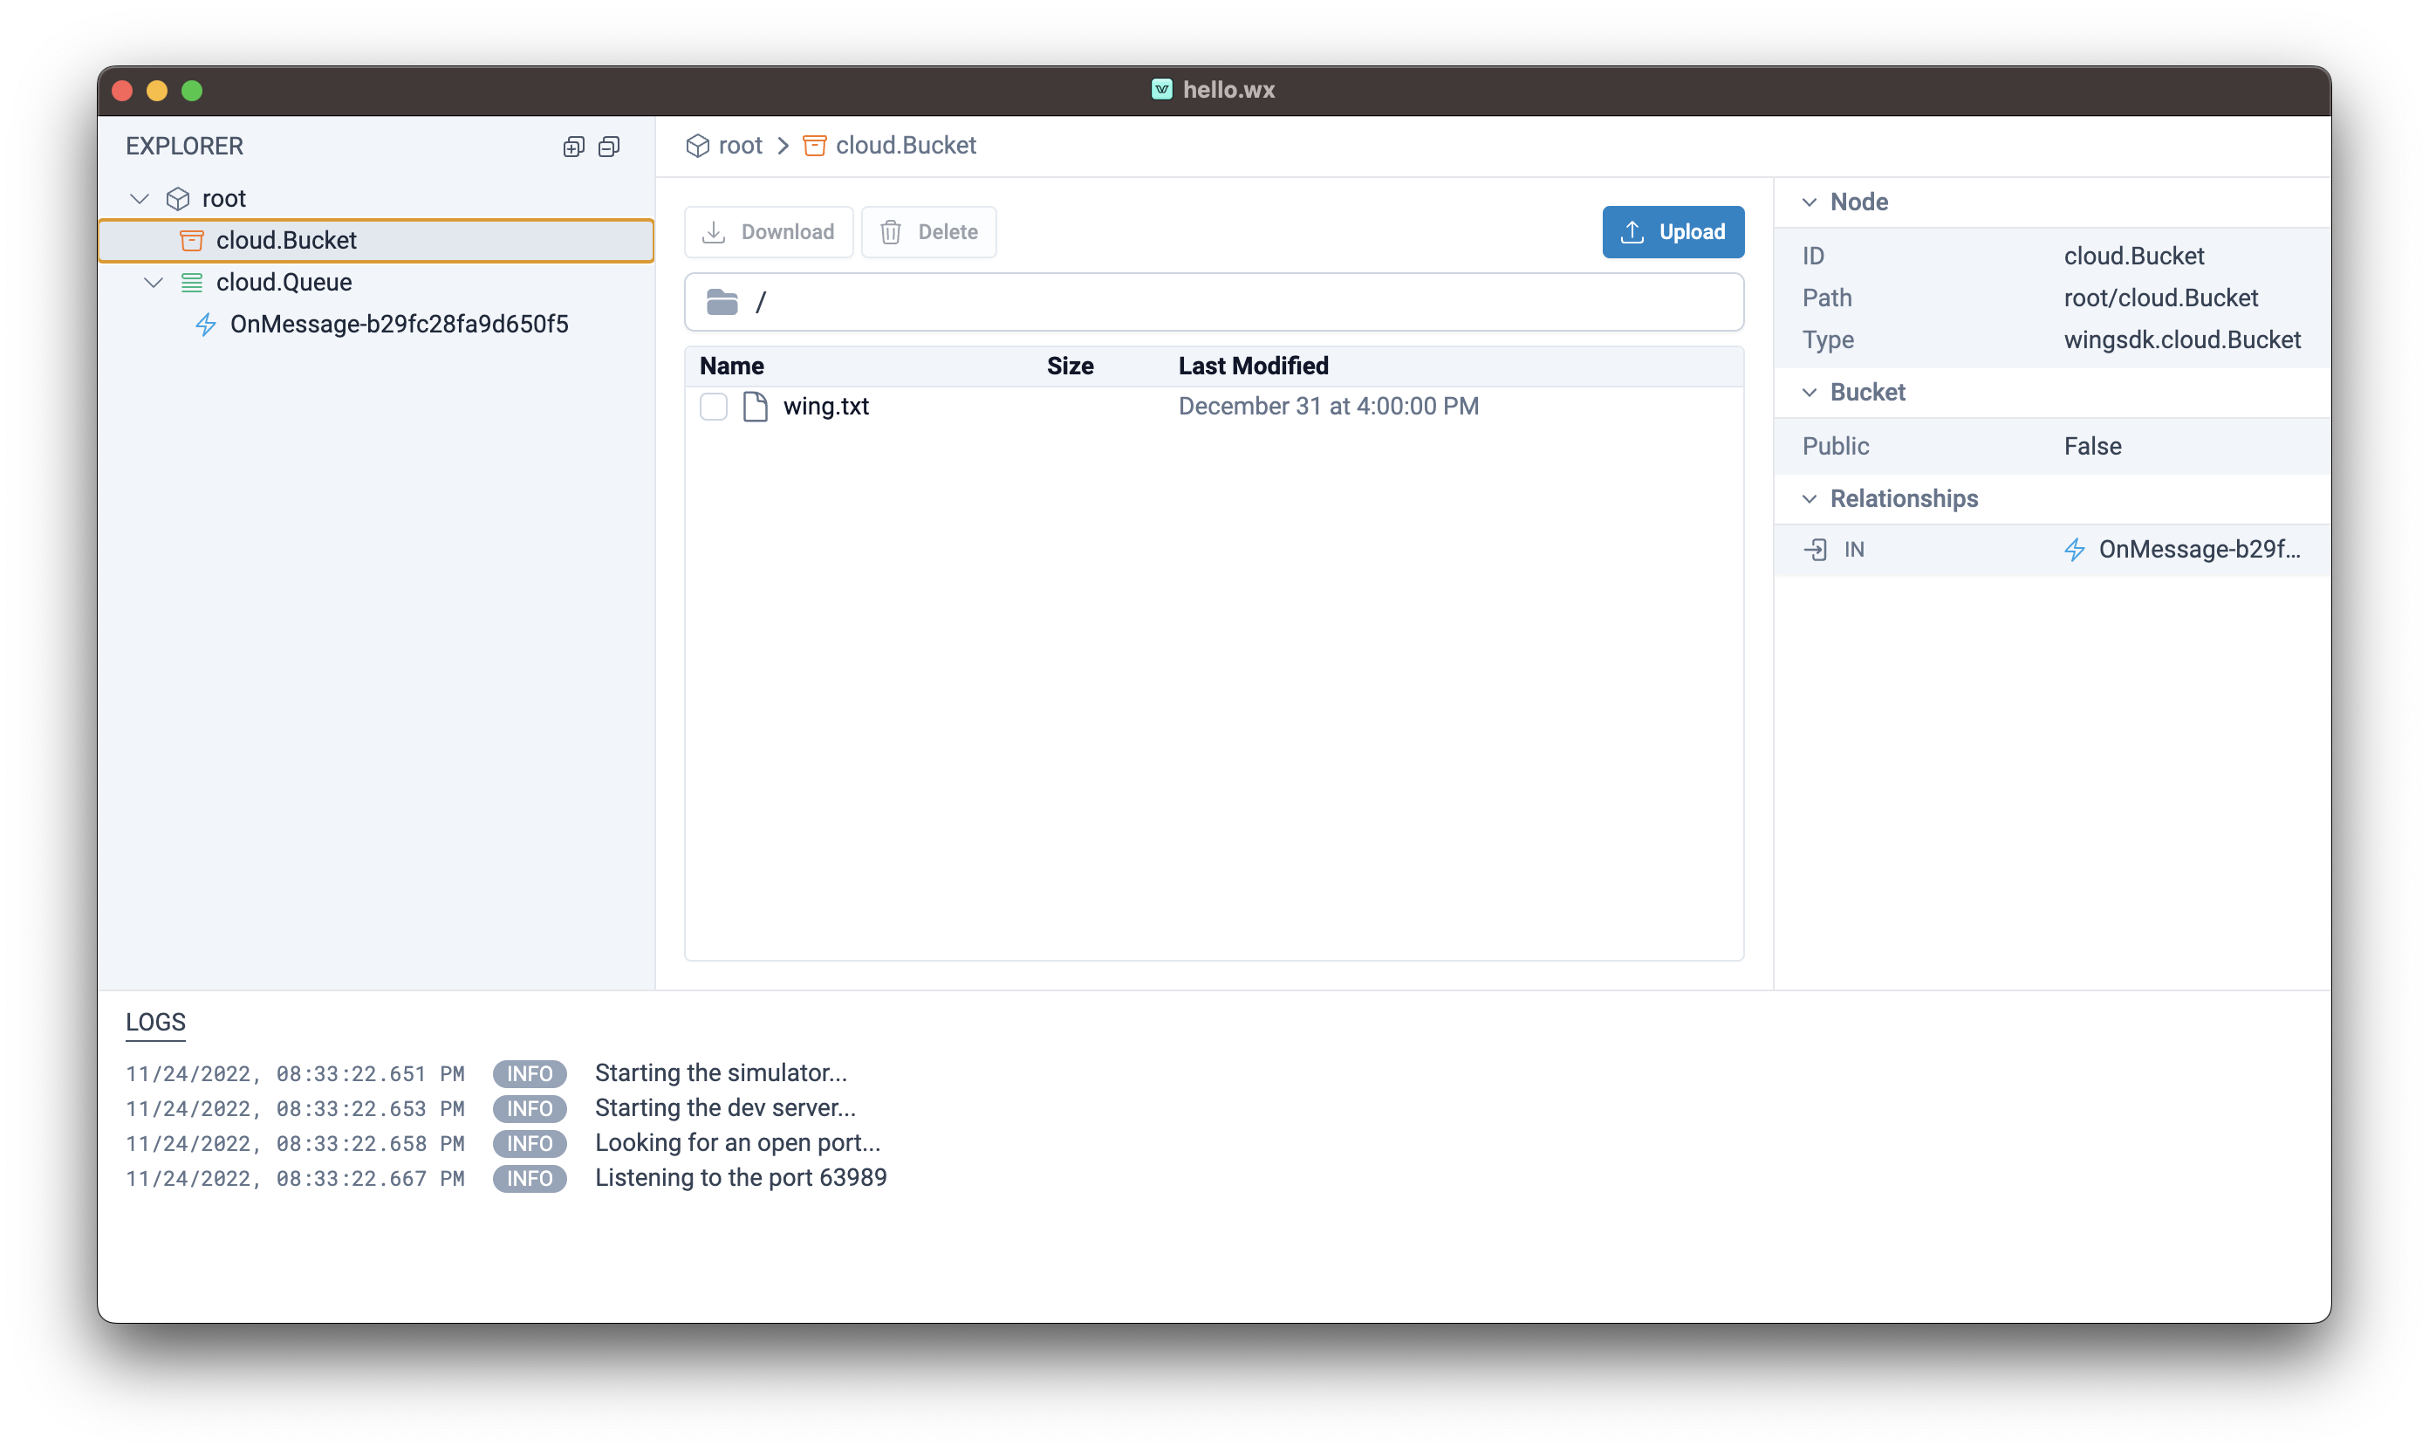This screenshot has height=1452, width=2429.
Task: Click the Delete trash icon
Action: [x=892, y=229]
